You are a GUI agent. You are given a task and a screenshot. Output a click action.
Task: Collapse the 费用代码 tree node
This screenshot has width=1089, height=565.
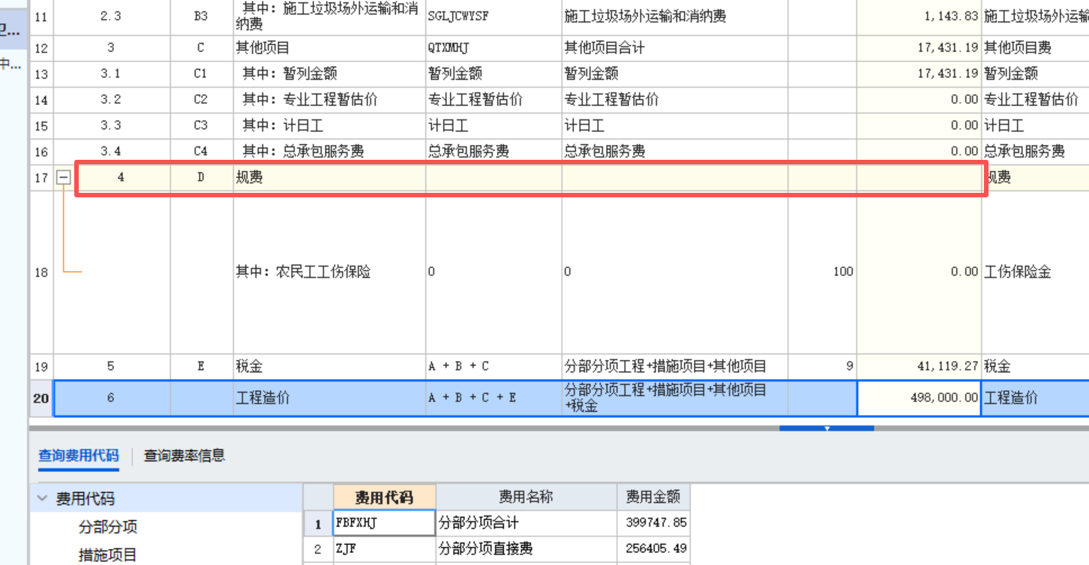43,497
